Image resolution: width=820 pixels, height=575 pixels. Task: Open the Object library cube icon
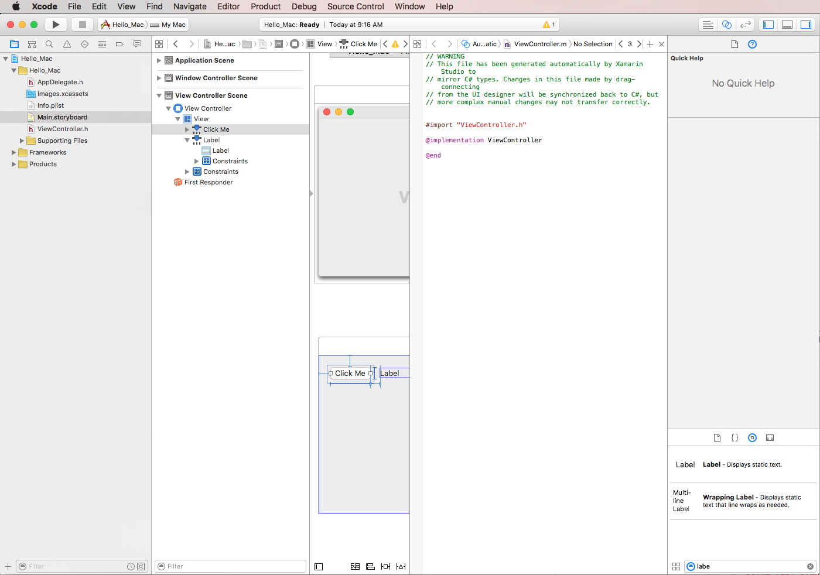752,437
